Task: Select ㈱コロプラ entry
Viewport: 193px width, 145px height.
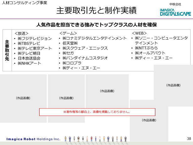Action: pyautogui.click(x=72, y=63)
